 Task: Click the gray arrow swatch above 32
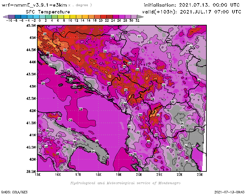140,17
